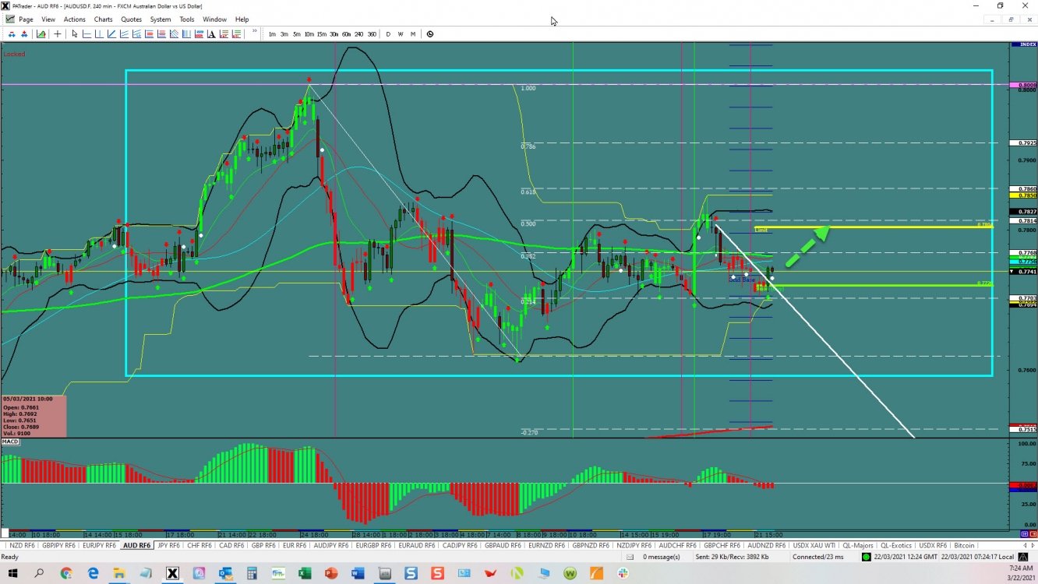Click the black 0.7741 current price marker
Image resolution: width=1038 pixels, height=584 pixels.
click(x=1022, y=272)
